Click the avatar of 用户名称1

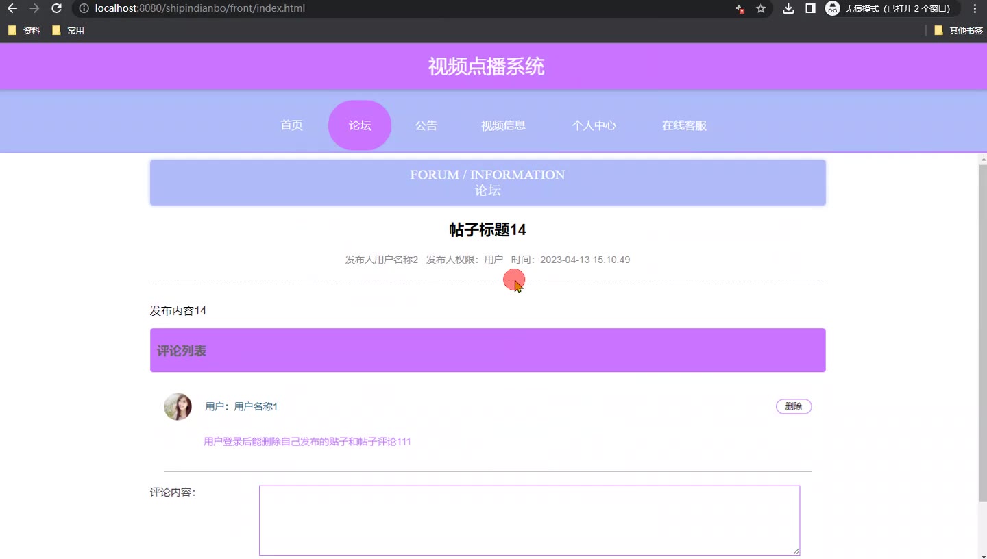click(x=178, y=406)
